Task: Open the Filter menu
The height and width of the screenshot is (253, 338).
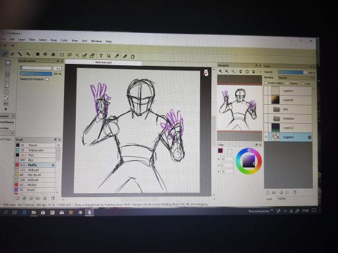Action: click(x=32, y=40)
